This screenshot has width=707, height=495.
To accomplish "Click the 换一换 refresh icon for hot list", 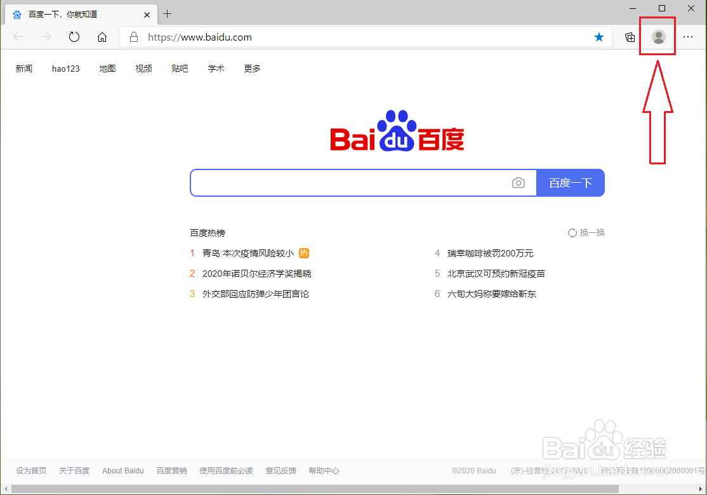I will pos(572,232).
